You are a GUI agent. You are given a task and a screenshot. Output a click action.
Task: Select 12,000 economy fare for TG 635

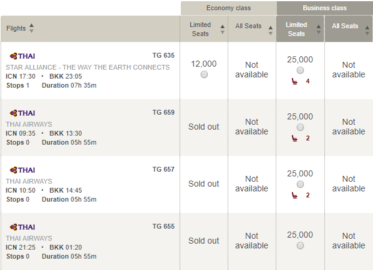pyautogui.click(x=204, y=74)
